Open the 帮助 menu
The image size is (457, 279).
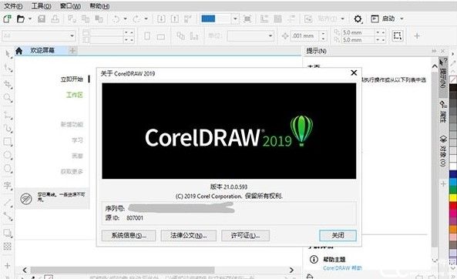99,6
